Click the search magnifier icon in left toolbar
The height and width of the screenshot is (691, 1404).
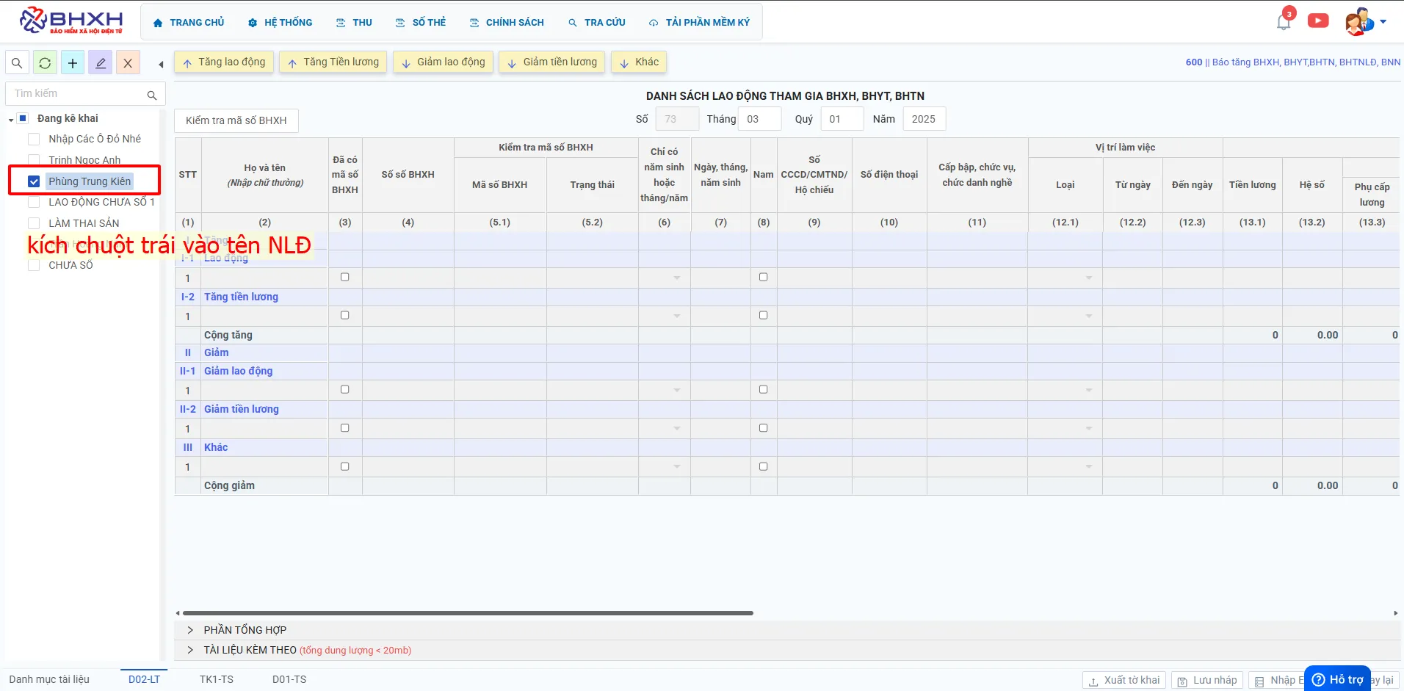pos(17,63)
